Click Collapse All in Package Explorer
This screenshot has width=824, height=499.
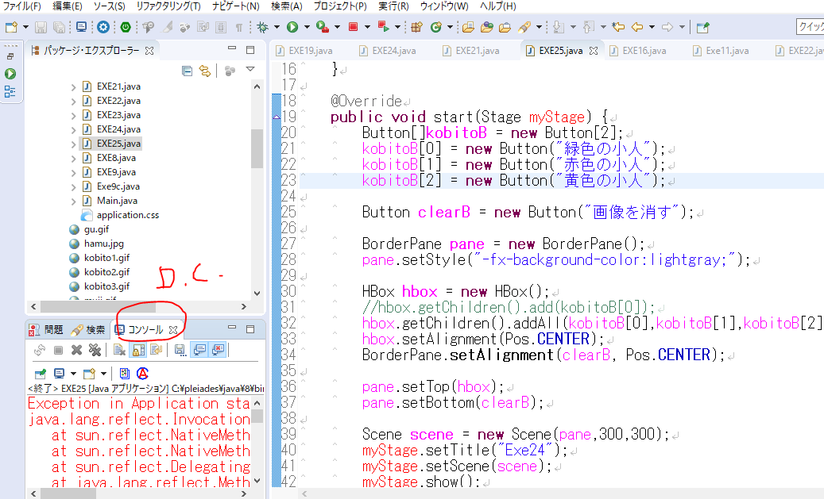(x=187, y=71)
